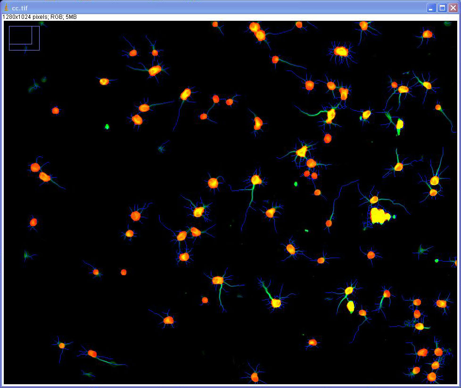Viewport: 461px width, 388px height.
Task: Click the small green dash below image center
Action: tap(306, 231)
